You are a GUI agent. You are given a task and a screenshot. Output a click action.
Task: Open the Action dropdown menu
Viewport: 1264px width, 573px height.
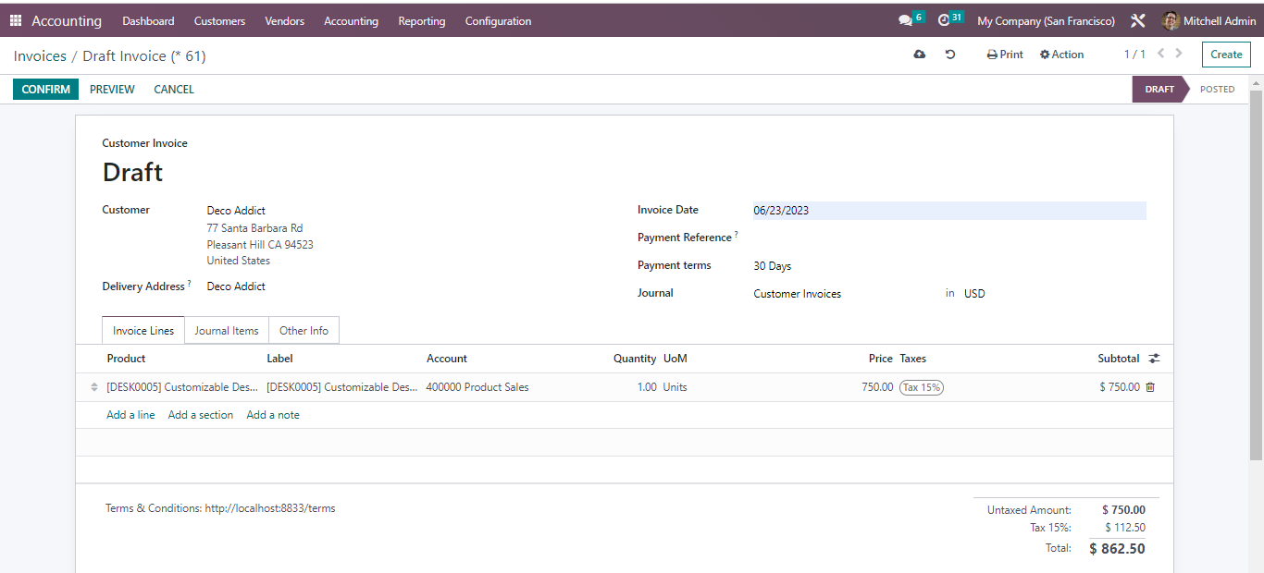pyautogui.click(x=1061, y=55)
